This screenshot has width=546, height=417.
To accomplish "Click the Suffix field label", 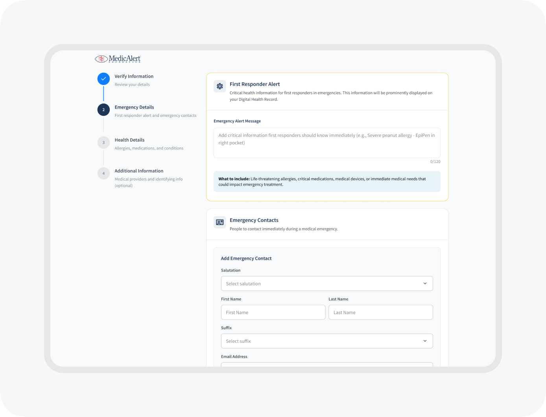I will point(226,328).
